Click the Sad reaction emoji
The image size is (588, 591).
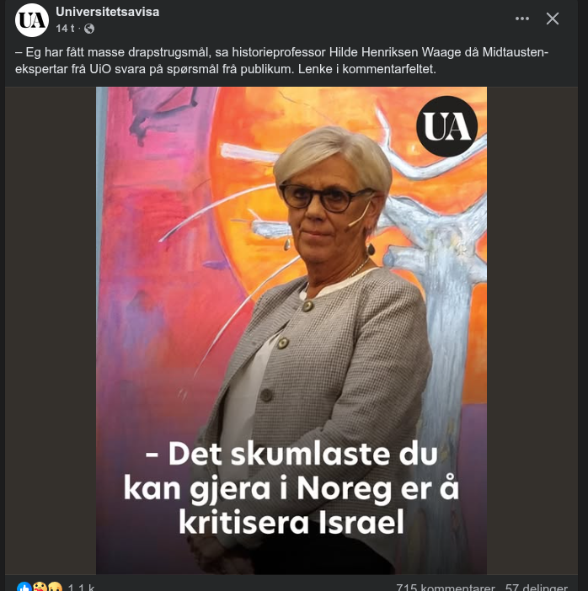click(x=55, y=587)
